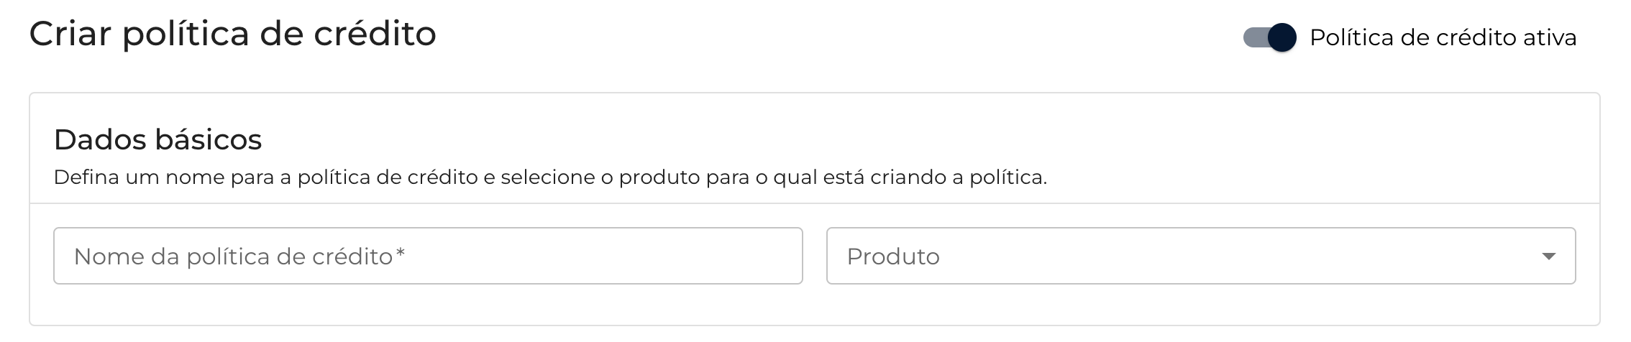This screenshot has height=342, width=1631.
Task: Focus the Nome da política de crédito field
Action: pyautogui.click(x=427, y=256)
